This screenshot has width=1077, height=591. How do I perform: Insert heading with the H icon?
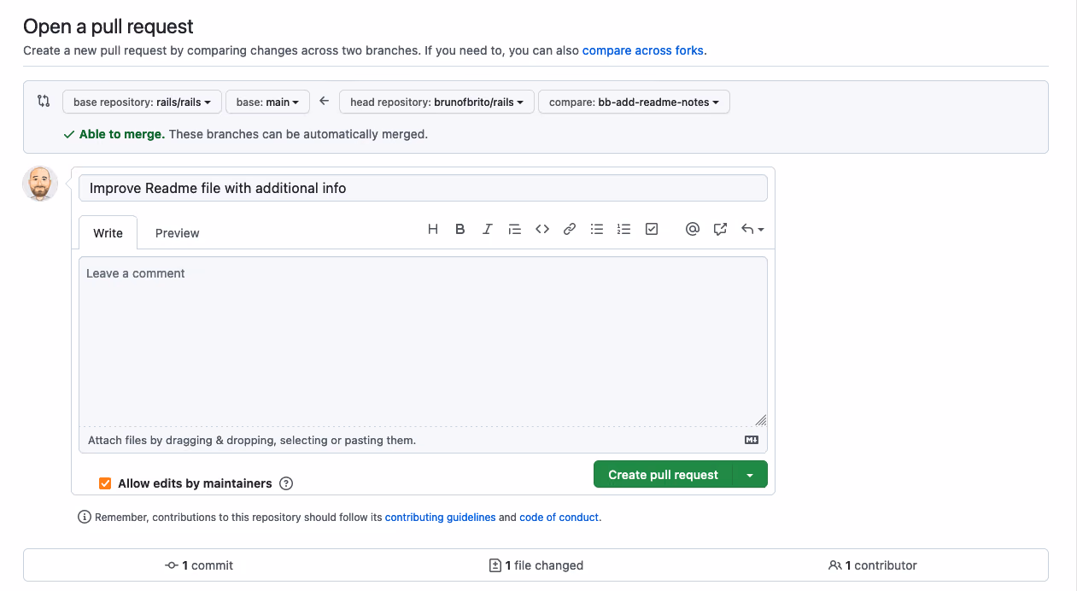tap(433, 229)
